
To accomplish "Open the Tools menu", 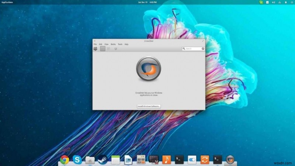I will [120, 44].
